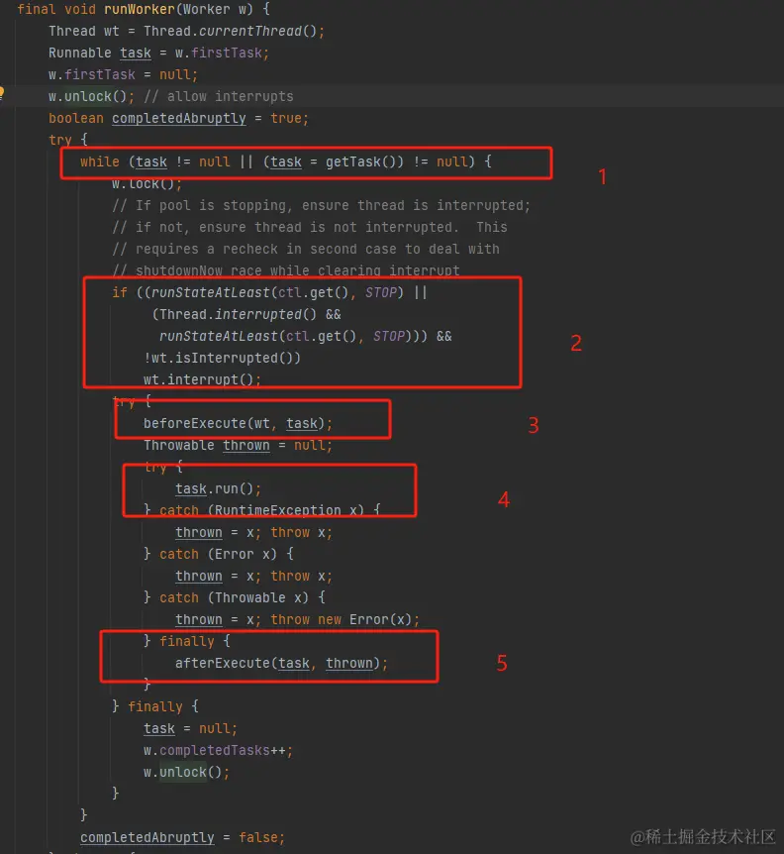Click the 'catch (RuntimeException x)' clause
The image size is (784, 854).
point(261,510)
